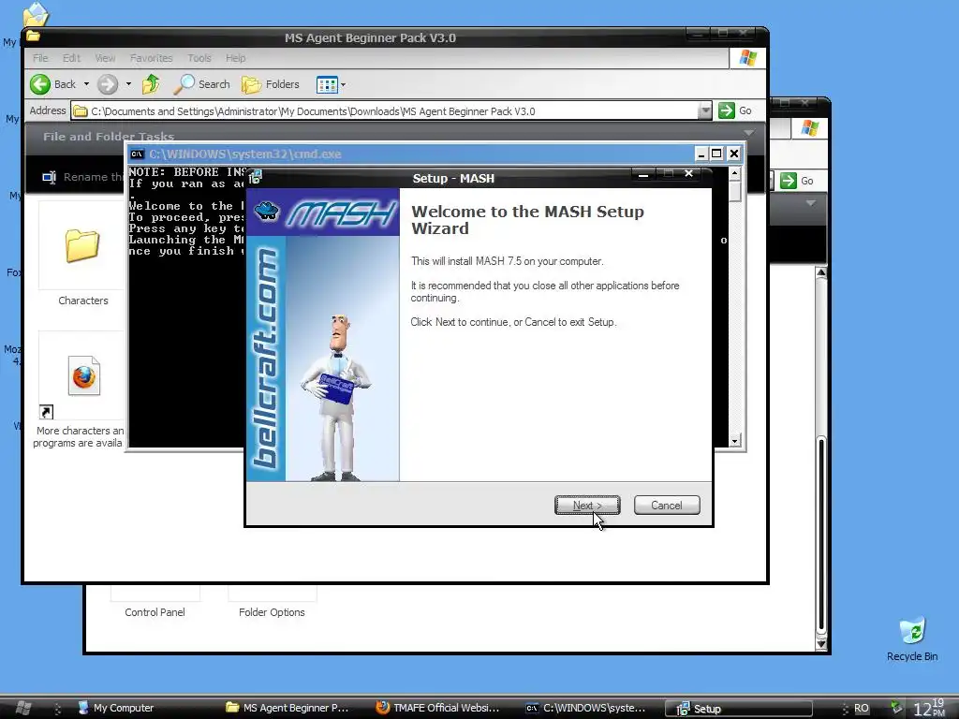Image resolution: width=959 pixels, height=719 pixels.
Task: Click the taskbar clock
Action: point(930,708)
